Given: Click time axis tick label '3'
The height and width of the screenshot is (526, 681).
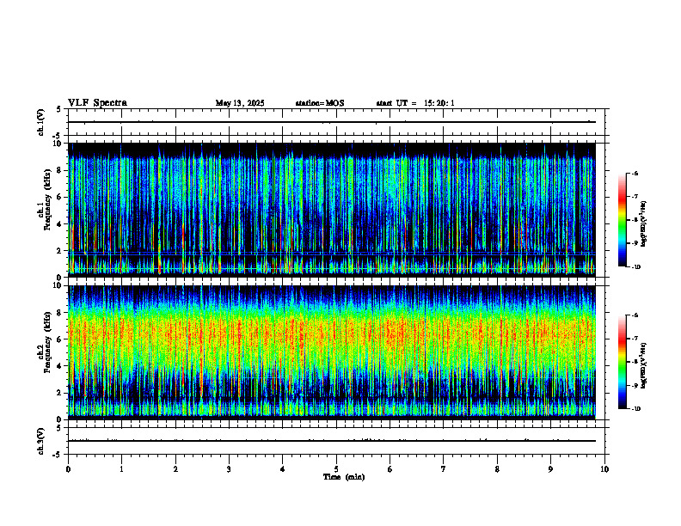Looking at the screenshot, I should point(229,469).
